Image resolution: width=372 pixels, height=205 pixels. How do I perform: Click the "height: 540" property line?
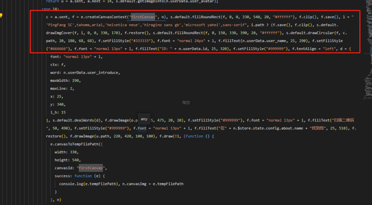68,160
